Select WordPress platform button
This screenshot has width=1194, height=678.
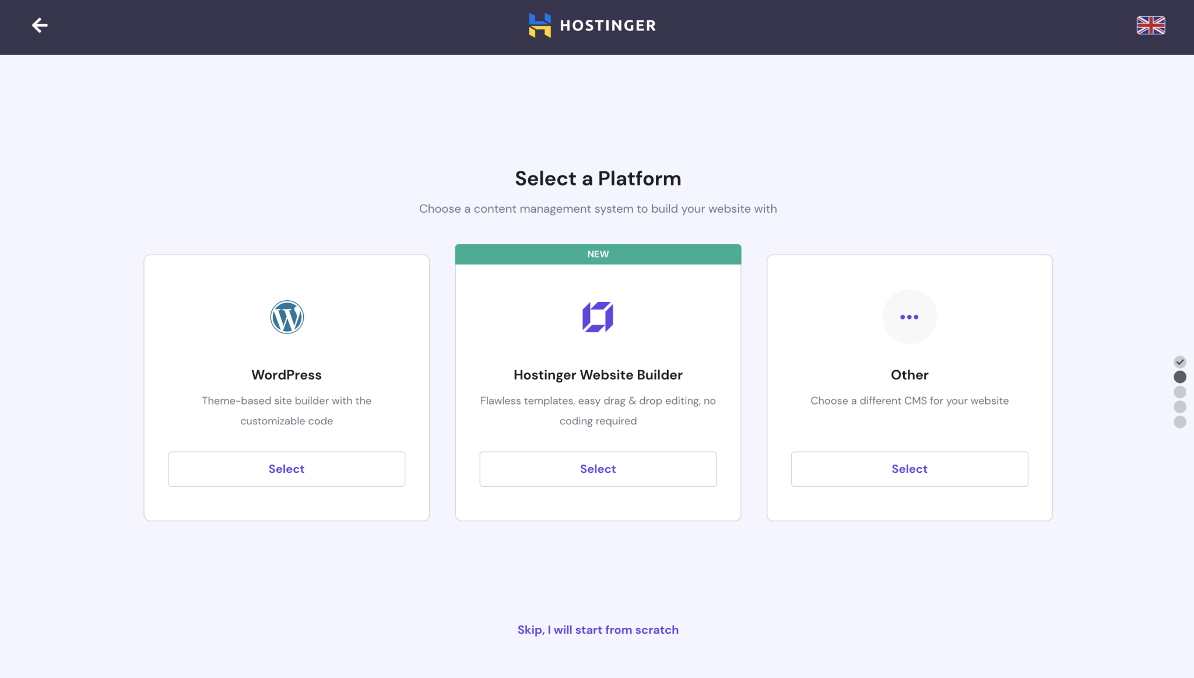(287, 469)
